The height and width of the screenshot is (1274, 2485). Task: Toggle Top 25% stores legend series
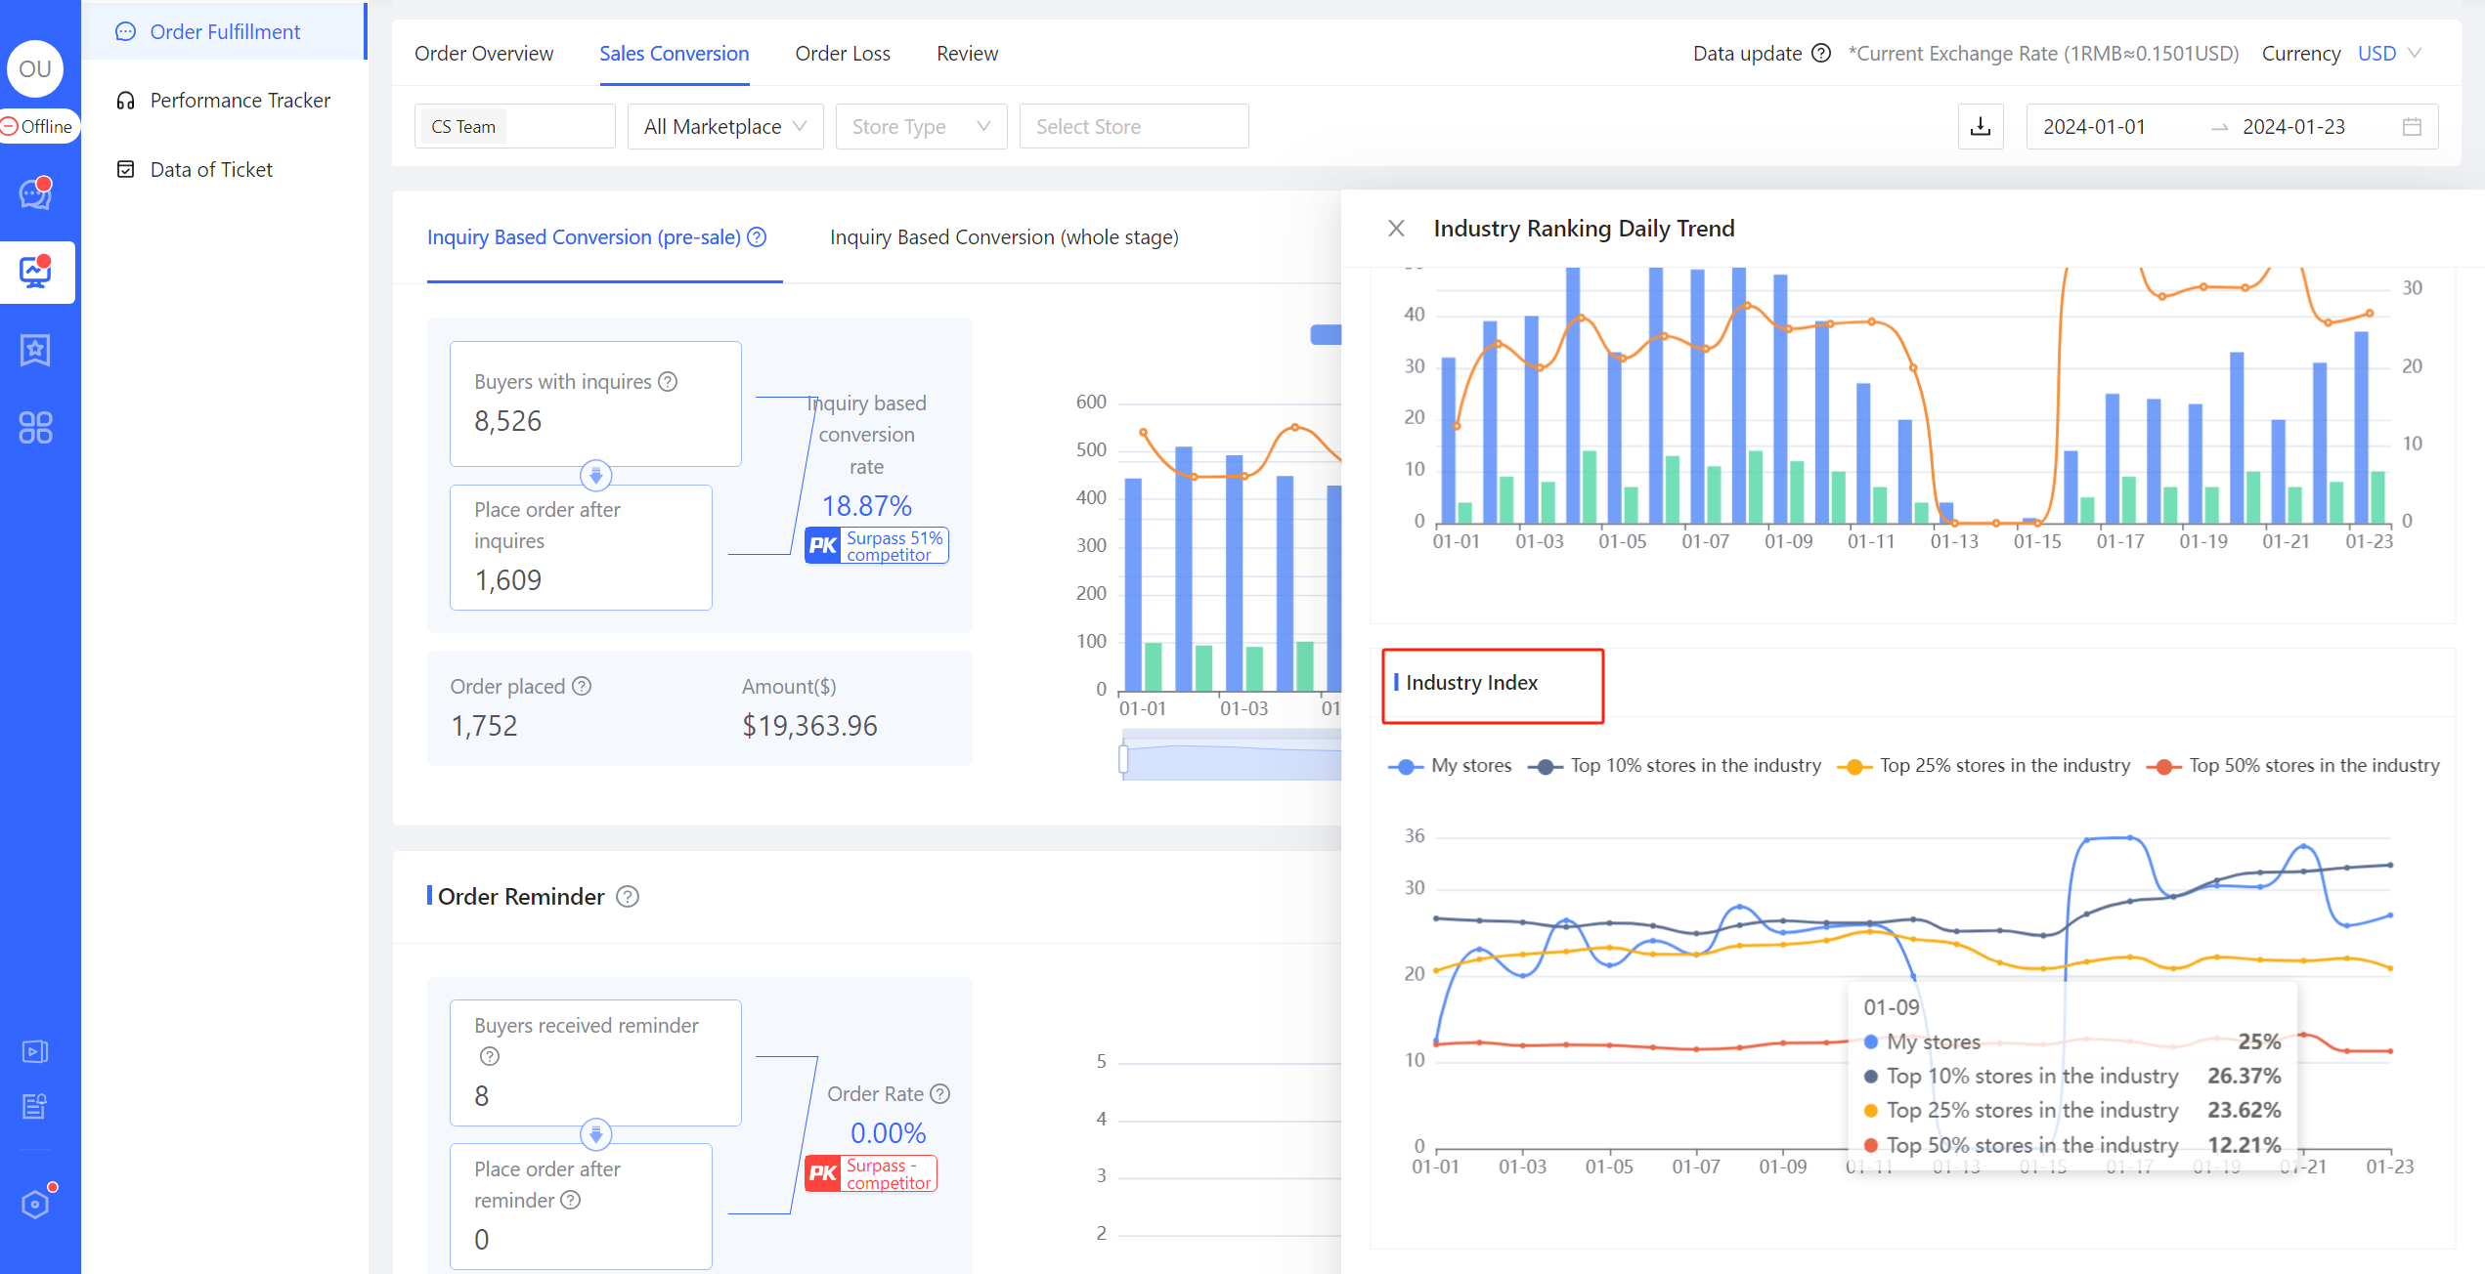(1984, 767)
